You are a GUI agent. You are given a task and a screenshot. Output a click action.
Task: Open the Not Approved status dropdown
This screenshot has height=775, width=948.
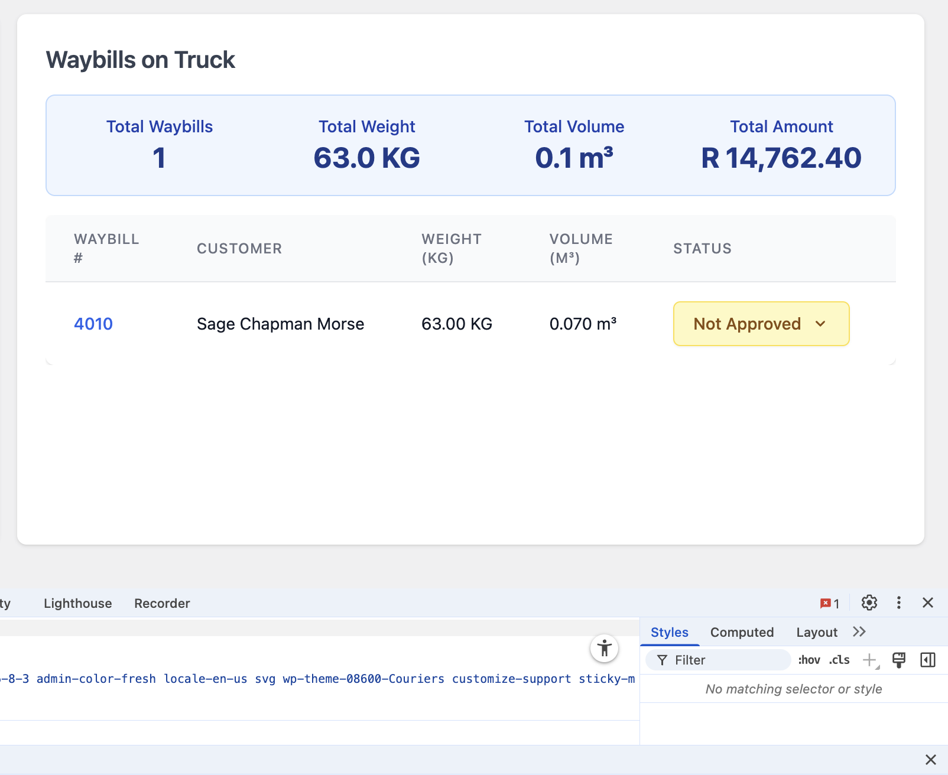[761, 324]
